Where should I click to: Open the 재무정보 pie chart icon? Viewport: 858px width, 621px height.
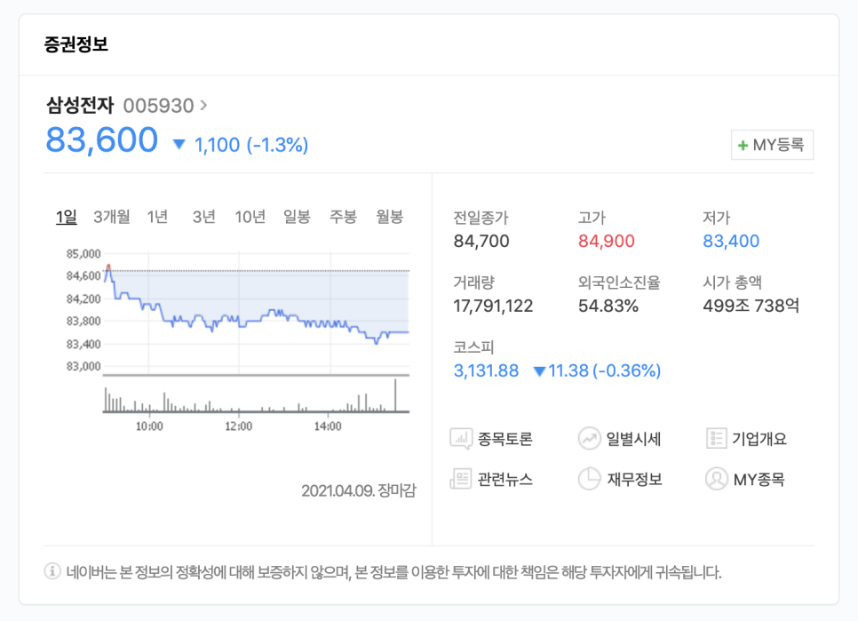click(590, 479)
